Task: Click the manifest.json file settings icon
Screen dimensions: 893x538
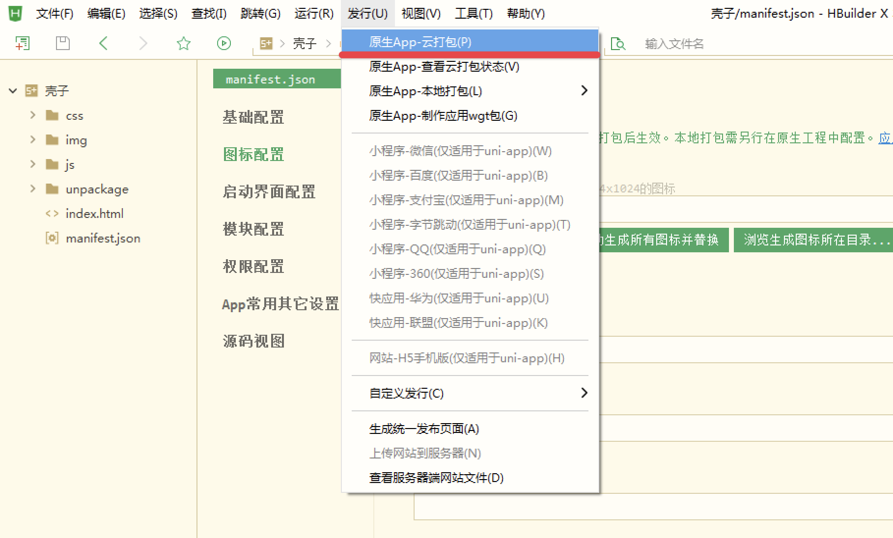Action: pos(52,238)
